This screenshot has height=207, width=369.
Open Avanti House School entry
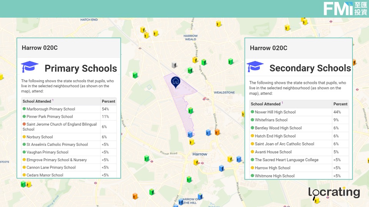[273, 152]
